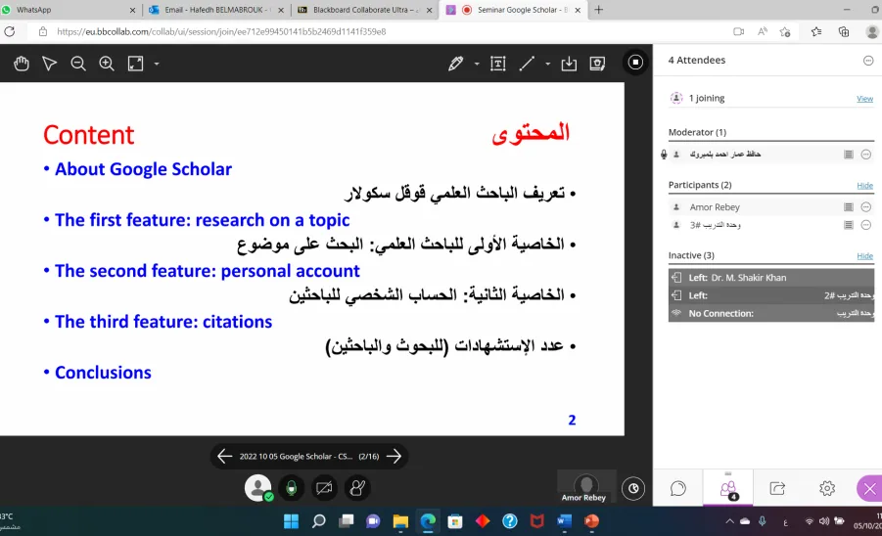Open taskbar Search

coord(318,521)
